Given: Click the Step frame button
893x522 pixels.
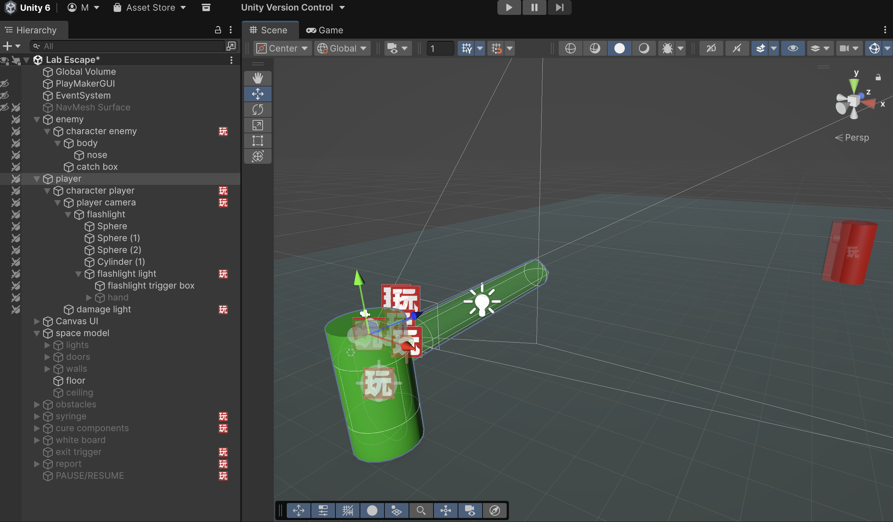Looking at the screenshot, I should tap(559, 7).
